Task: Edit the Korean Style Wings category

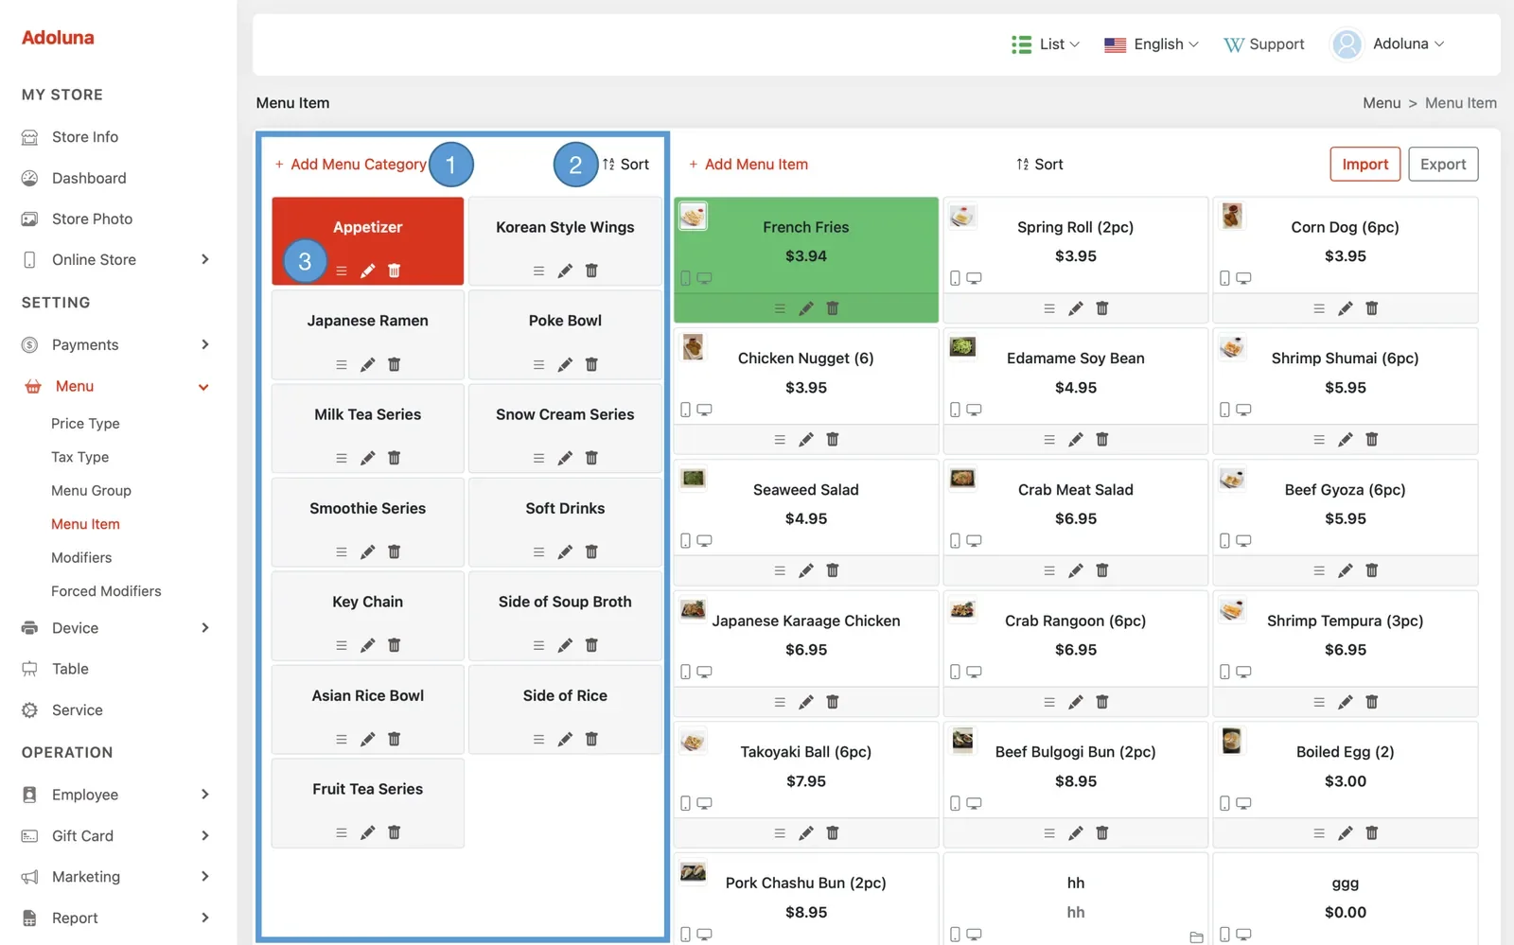Action: click(565, 271)
